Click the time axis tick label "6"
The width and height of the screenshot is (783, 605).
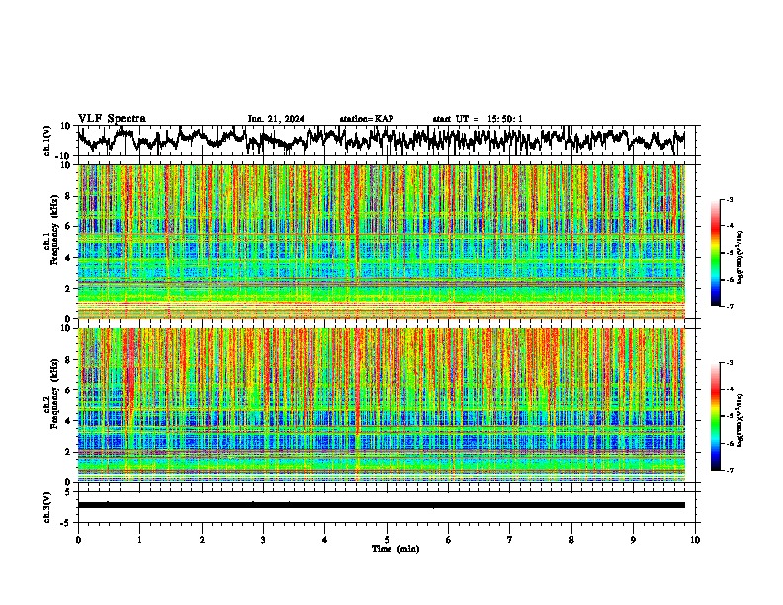[x=449, y=540]
